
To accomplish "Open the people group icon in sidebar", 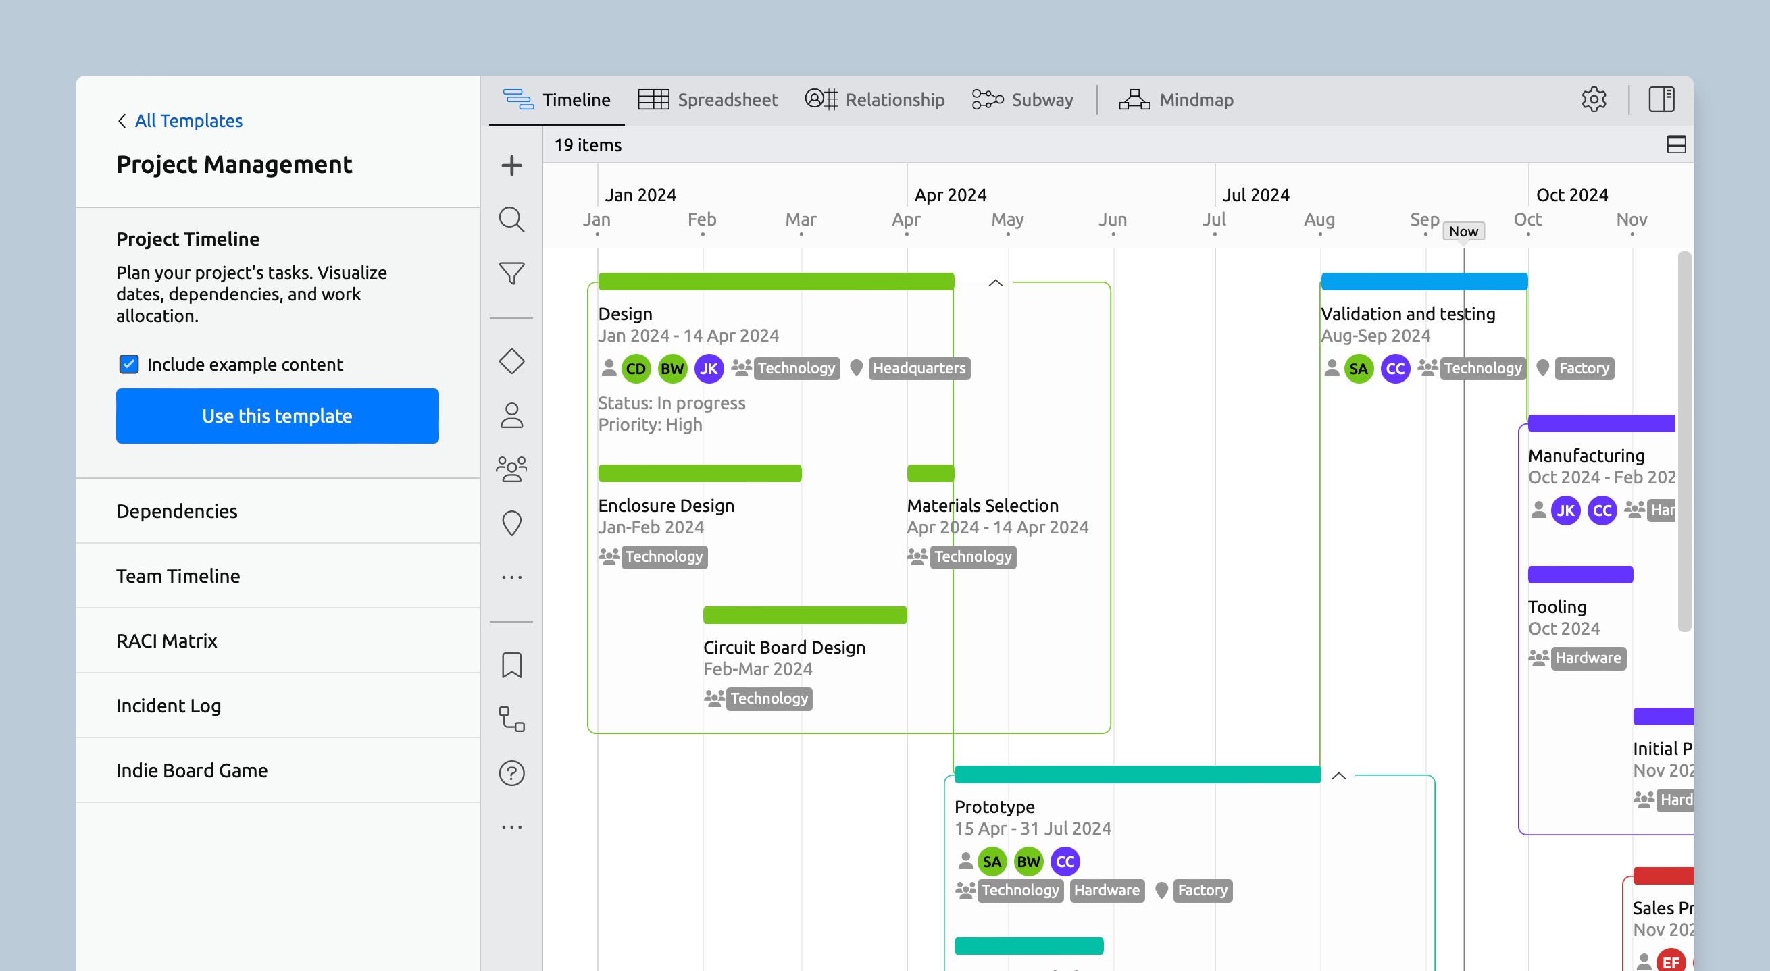I will (x=511, y=469).
